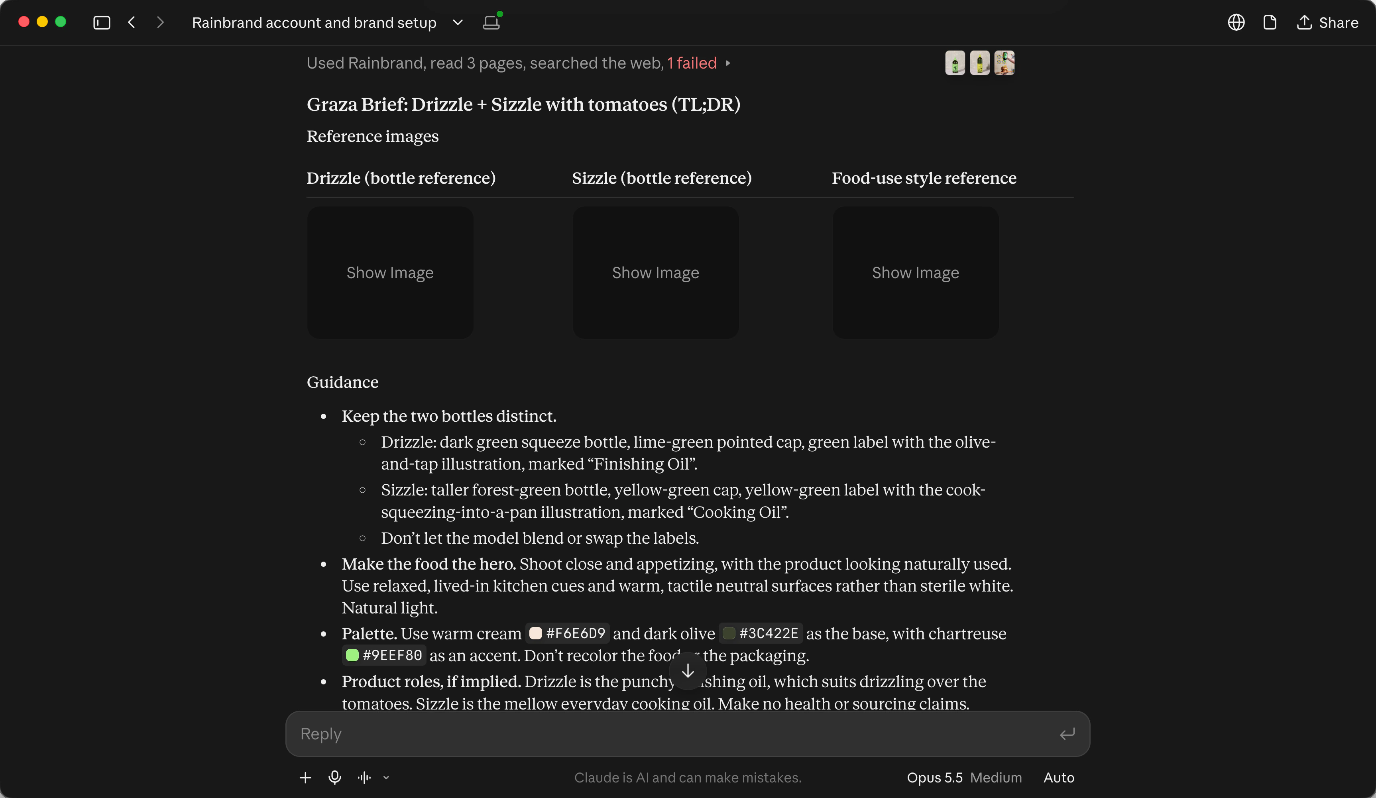The width and height of the screenshot is (1376, 798).
Task: Click the #9EEF80 chartreuse color swatch
Action: (352, 655)
